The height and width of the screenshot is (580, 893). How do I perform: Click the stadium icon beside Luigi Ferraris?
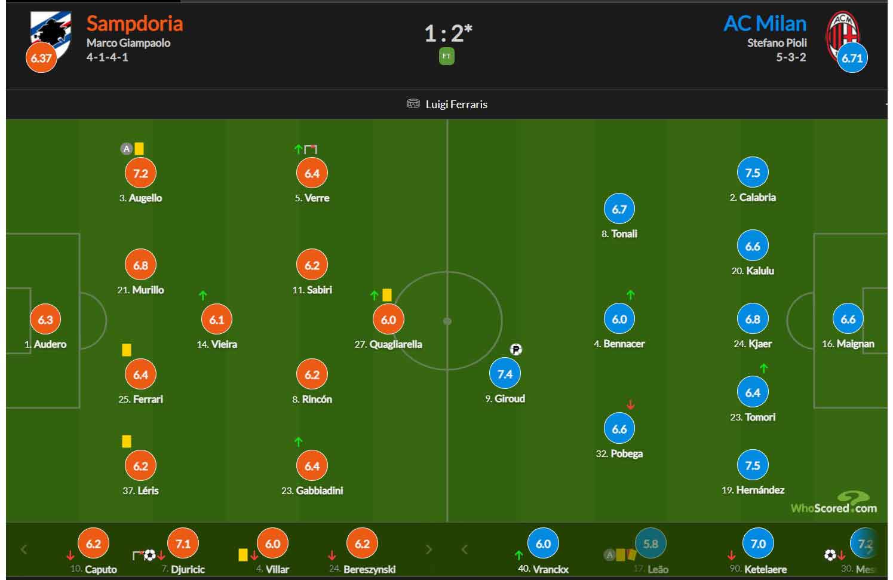click(413, 104)
